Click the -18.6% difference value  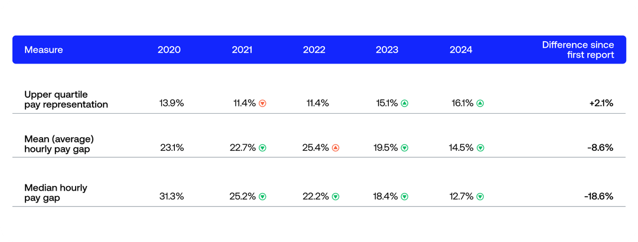pos(598,197)
